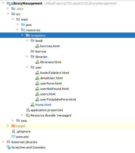Click the .gitignore file icon
135x153 pixels.
point(14,131)
